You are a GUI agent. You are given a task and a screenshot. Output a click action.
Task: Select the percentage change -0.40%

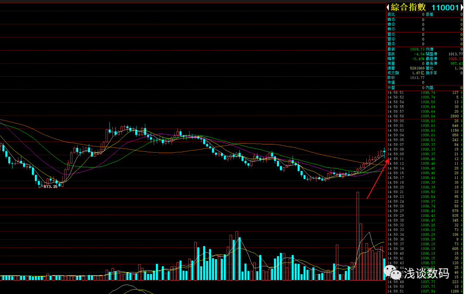point(418,59)
